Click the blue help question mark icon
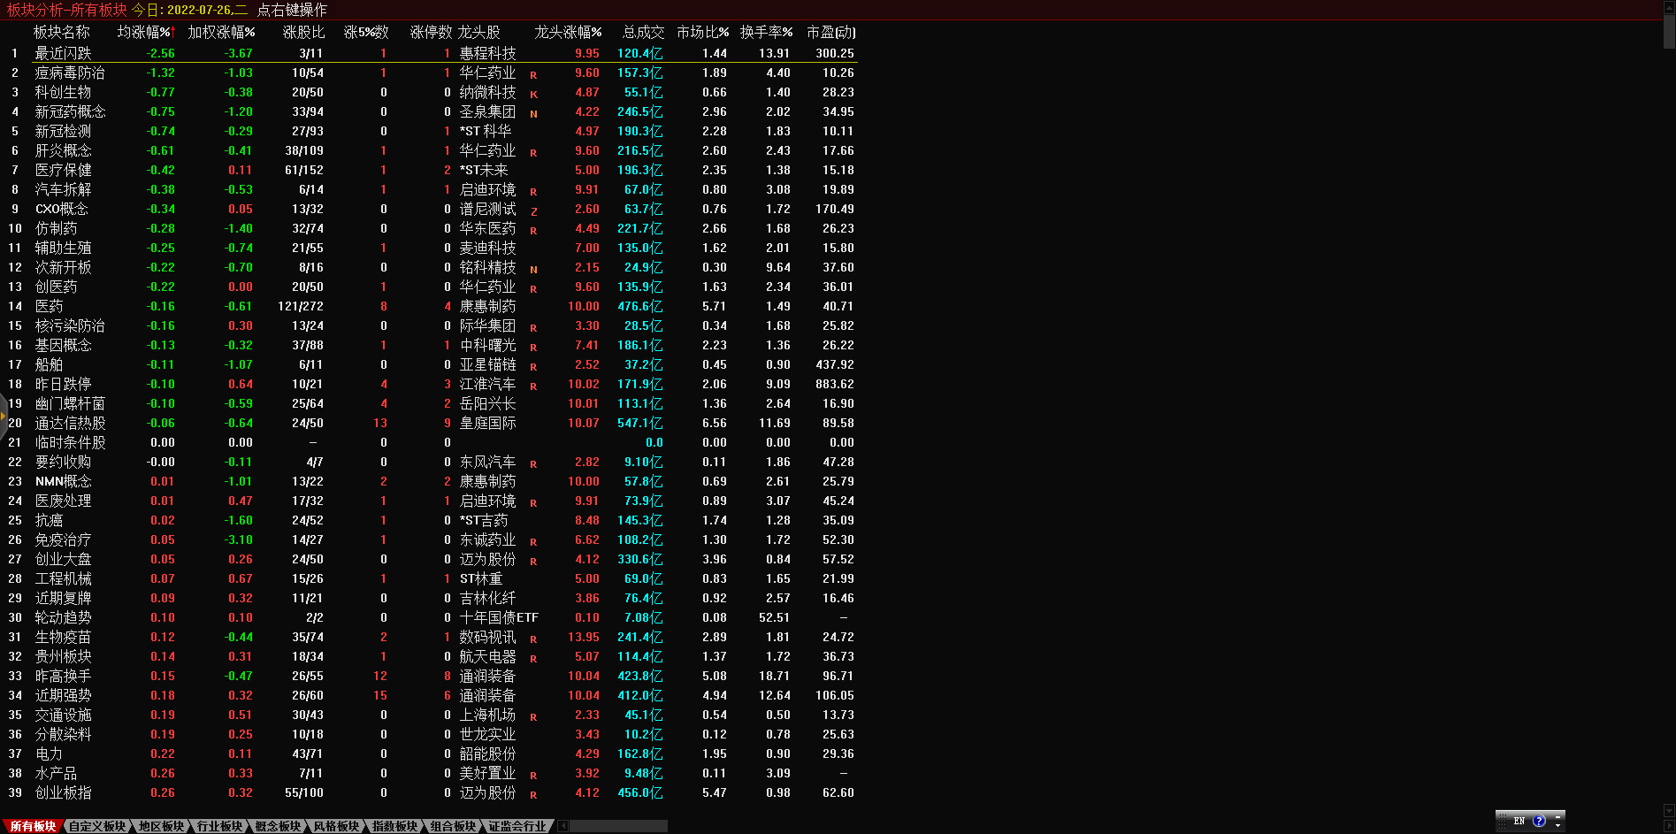The height and width of the screenshot is (834, 1676). [x=1539, y=821]
